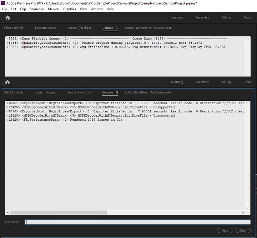
Task: Open the Markers menu
Action: pyautogui.click(x=54, y=9)
